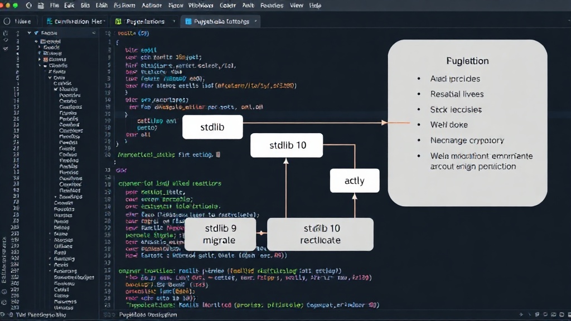The width and height of the screenshot is (571, 321).
Task: Click the top icon in the left gutter strip
Action: 6,33
